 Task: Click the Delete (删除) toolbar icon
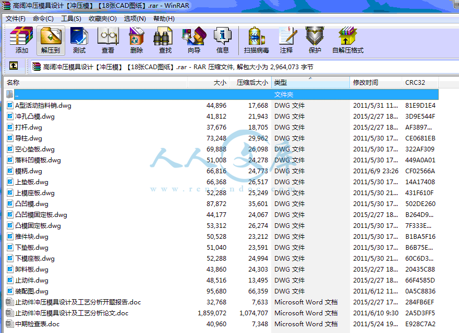pos(137,40)
